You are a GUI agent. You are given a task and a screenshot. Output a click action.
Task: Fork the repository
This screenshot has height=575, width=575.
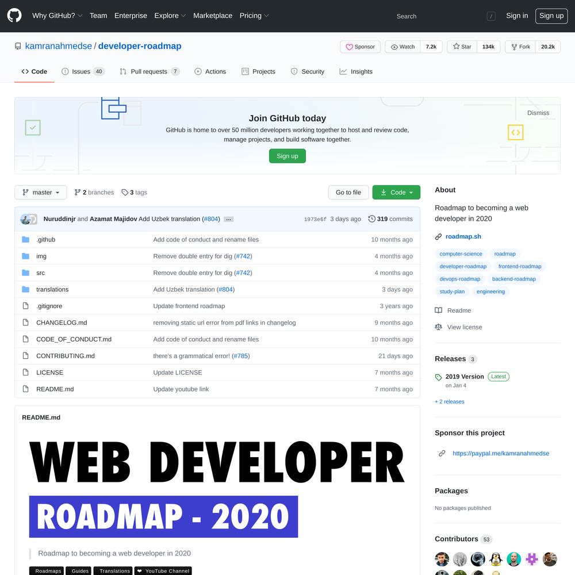point(520,47)
